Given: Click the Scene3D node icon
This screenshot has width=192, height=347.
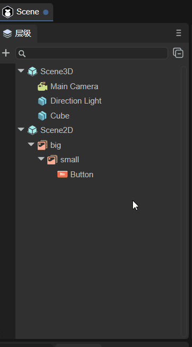Looking at the screenshot, I should coord(32,72).
